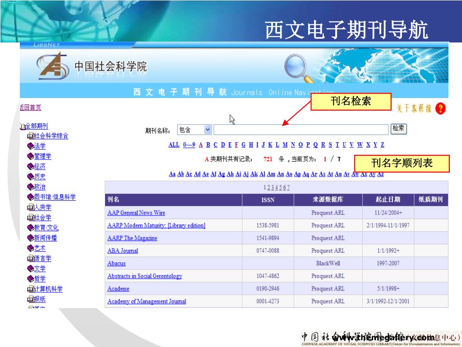
Task: Open 关于本系统 about link
Action: click(x=414, y=108)
